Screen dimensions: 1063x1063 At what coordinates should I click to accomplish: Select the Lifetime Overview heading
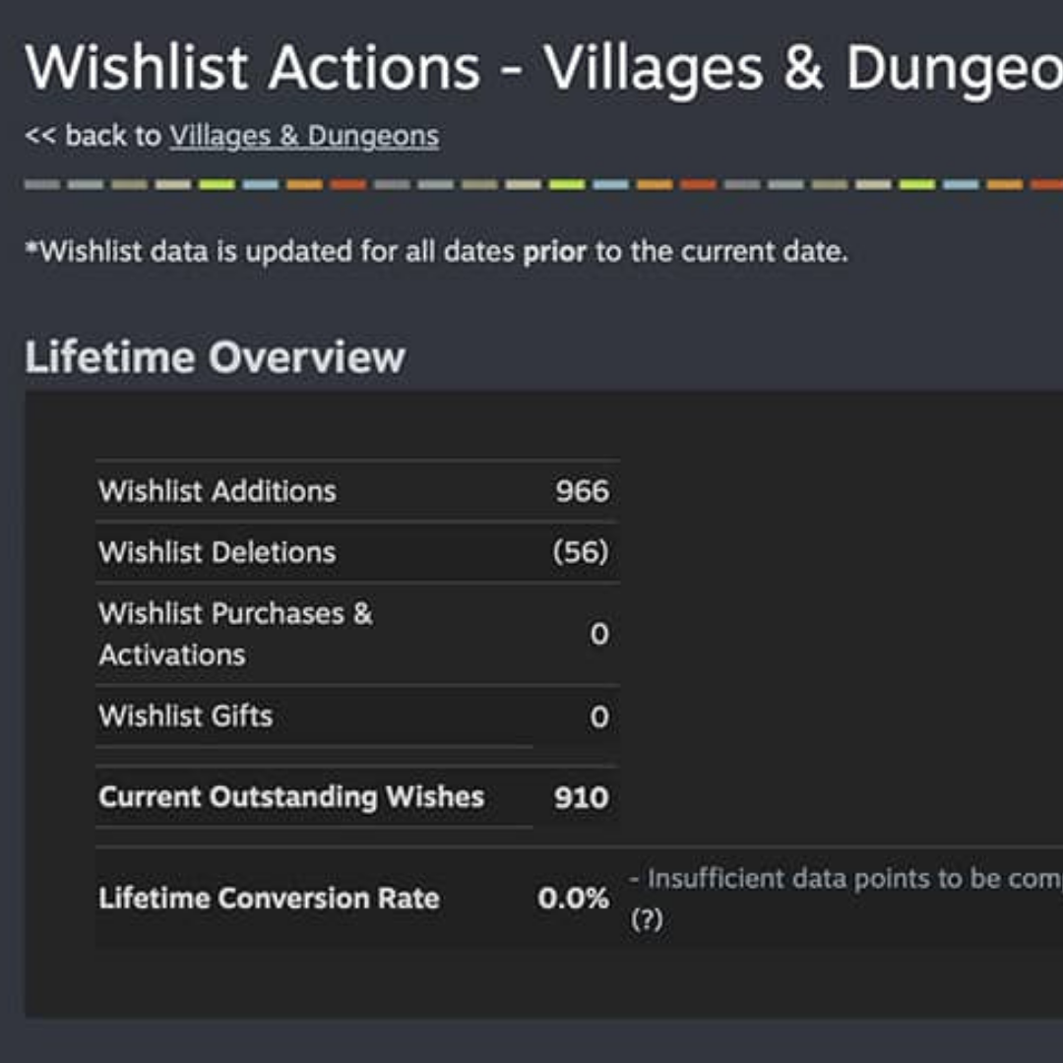click(215, 356)
